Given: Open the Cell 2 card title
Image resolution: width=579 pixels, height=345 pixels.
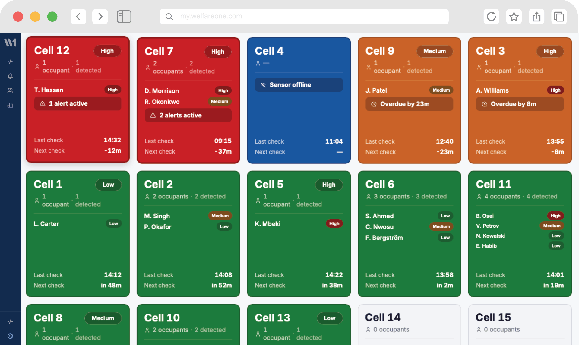Looking at the screenshot, I should [159, 185].
